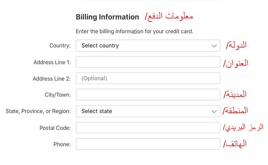Image resolution: width=268 pixels, height=165 pixels.
Task: Click the chevron arrow in the State field
Action: [214, 111]
